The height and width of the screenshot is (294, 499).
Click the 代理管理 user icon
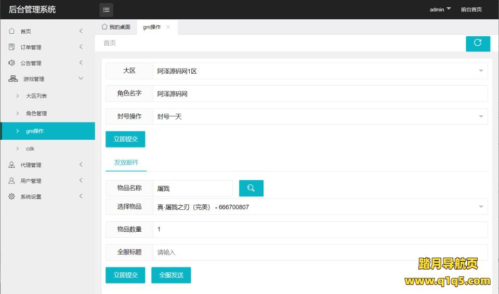[x=12, y=165]
